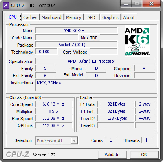Screen dimensions: 163x162
Task: Switch to the CPU tab
Action: pyautogui.click(x=13, y=17)
